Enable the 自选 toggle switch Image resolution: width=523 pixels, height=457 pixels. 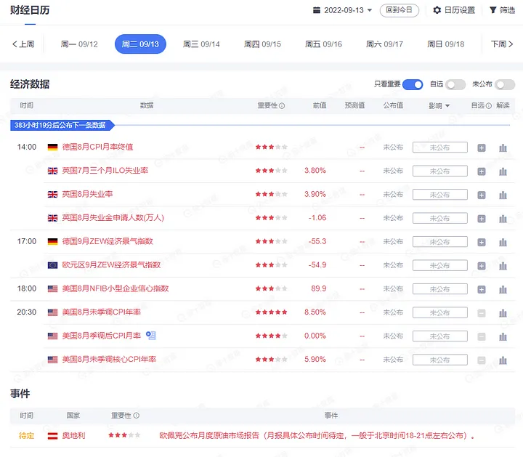455,84
